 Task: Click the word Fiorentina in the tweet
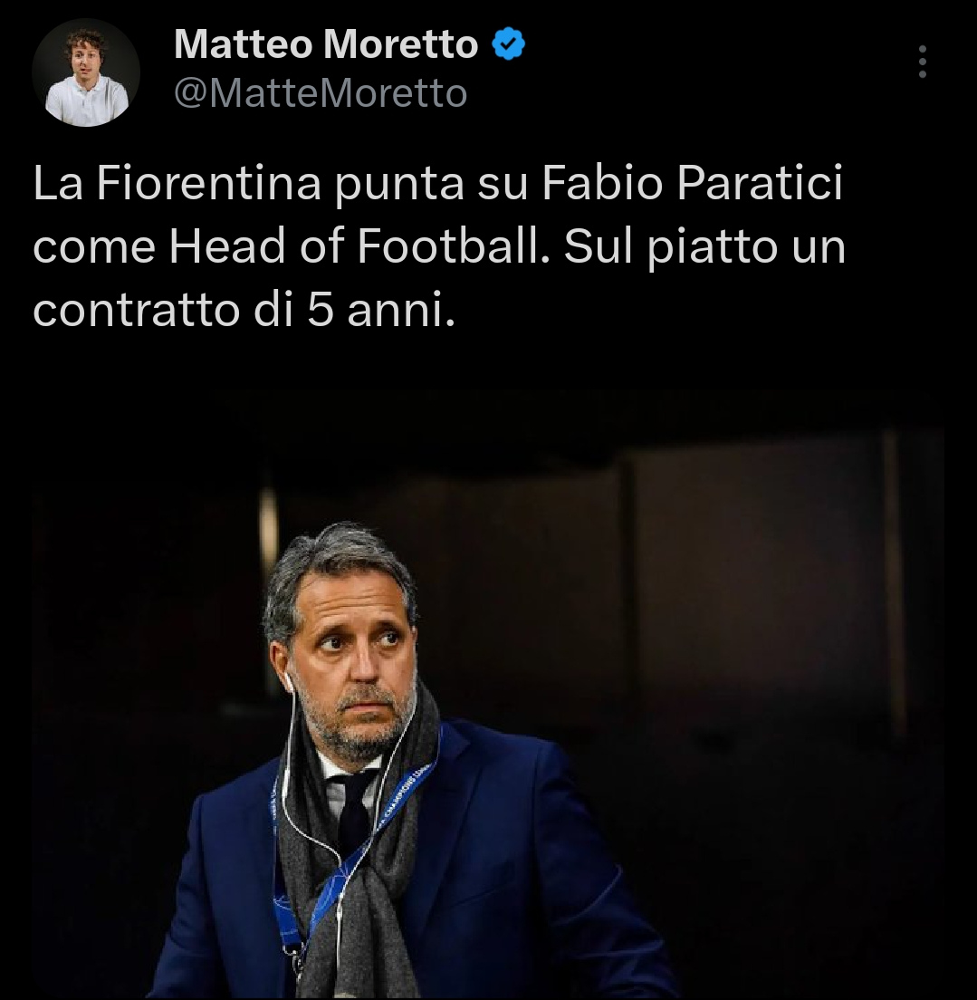point(208,183)
